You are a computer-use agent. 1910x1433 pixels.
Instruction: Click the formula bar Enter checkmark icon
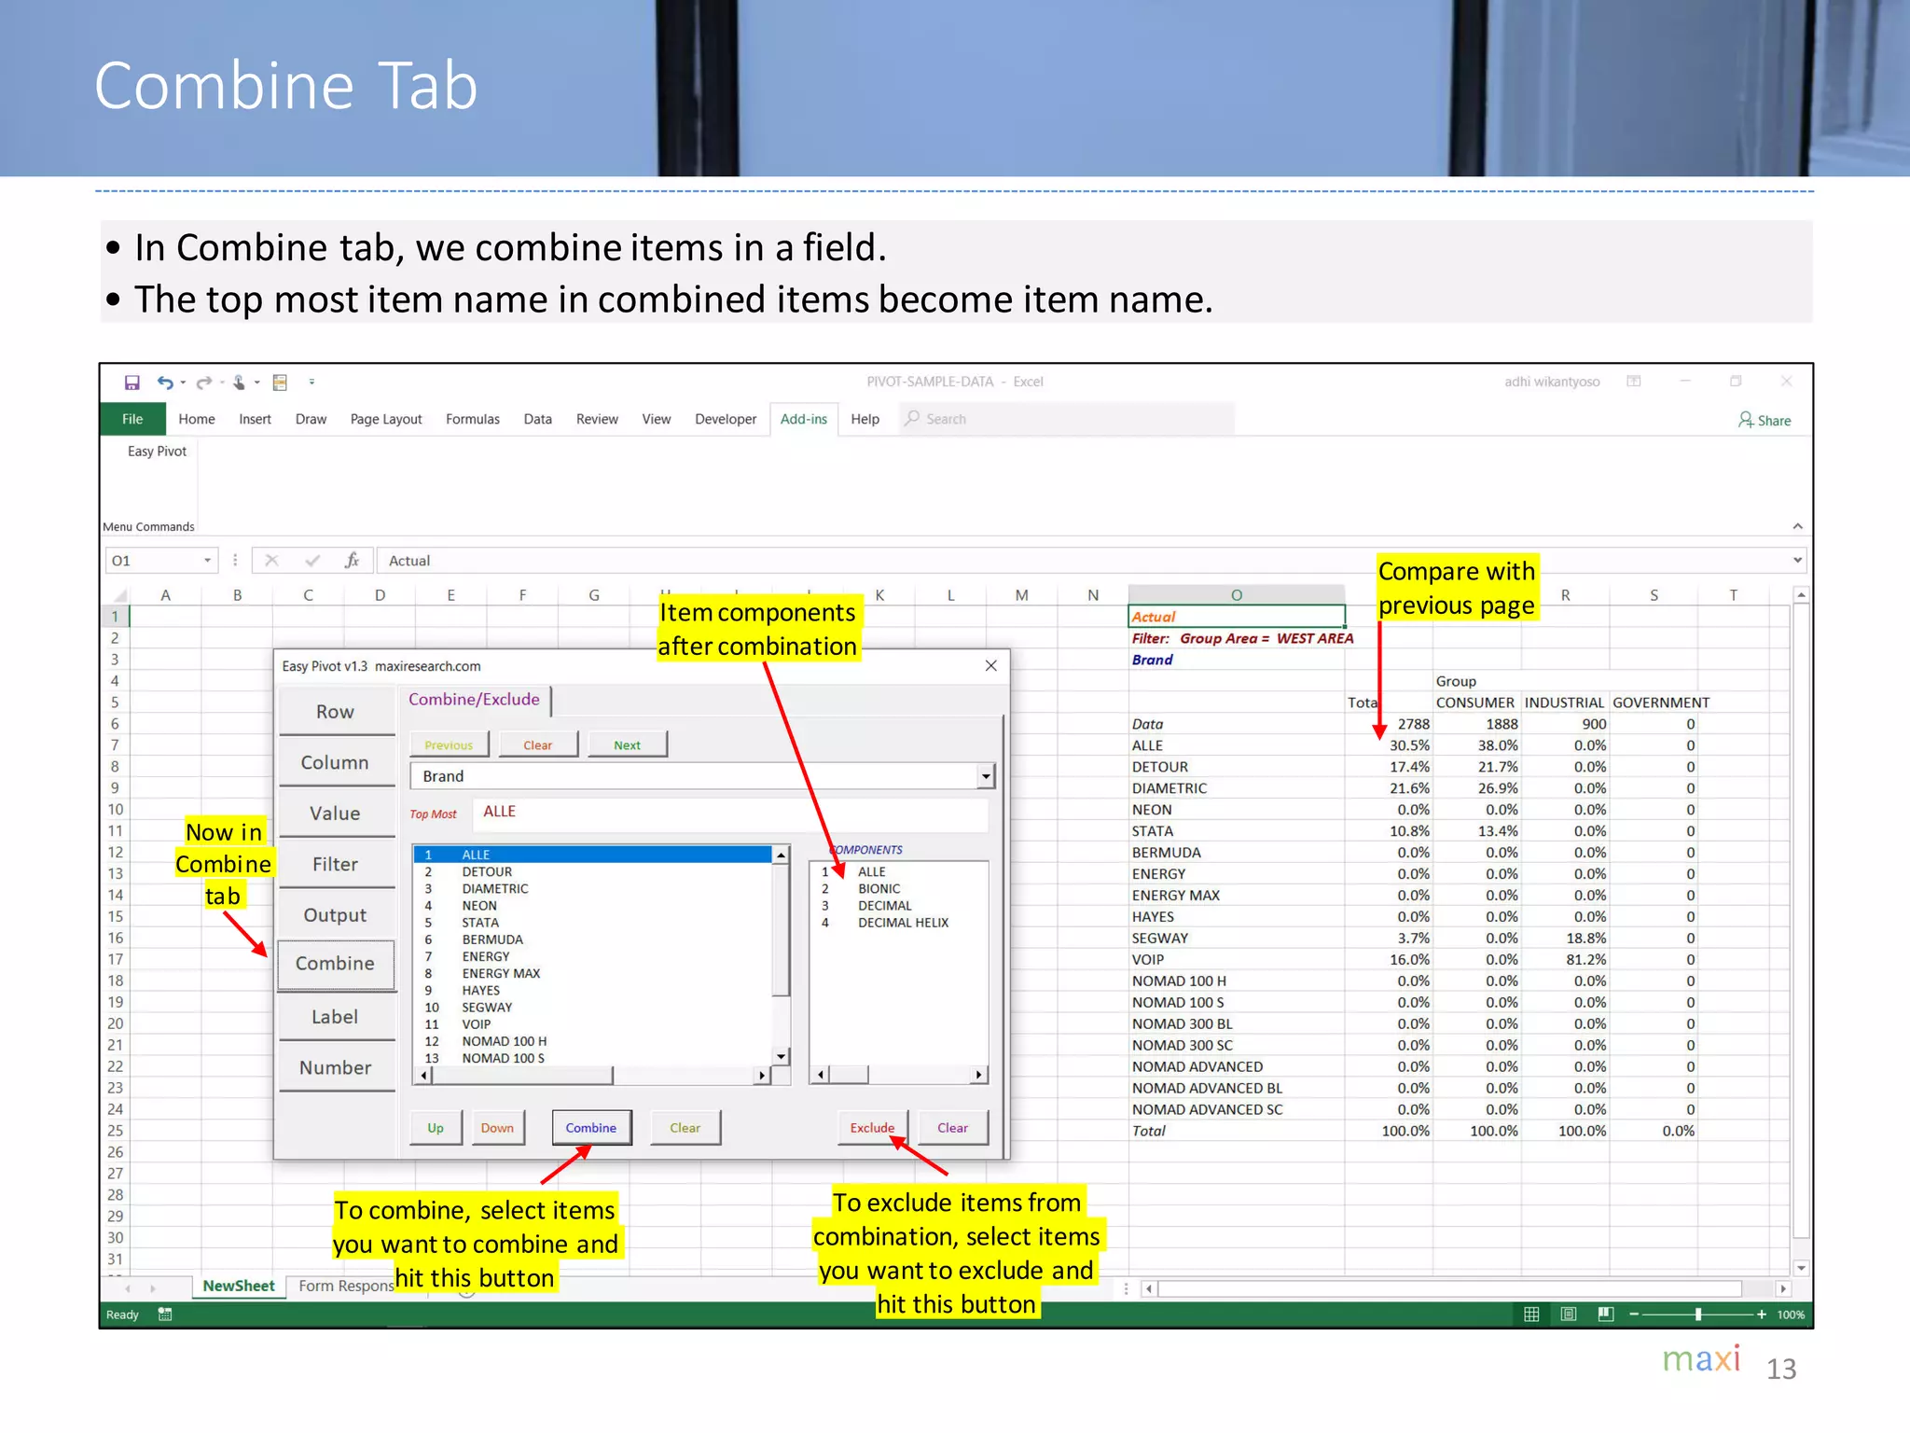tap(312, 560)
